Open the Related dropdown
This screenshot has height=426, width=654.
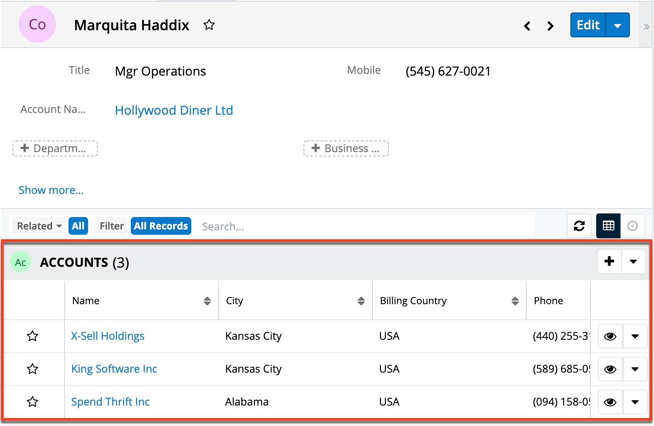pyautogui.click(x=39, y=226)
